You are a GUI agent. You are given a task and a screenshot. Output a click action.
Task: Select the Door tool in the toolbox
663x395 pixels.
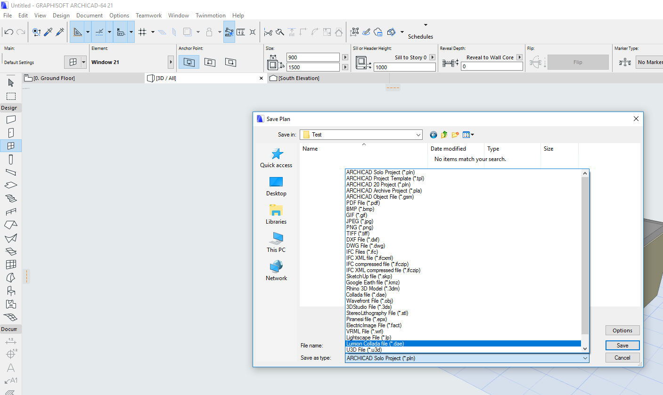(11, 133)
